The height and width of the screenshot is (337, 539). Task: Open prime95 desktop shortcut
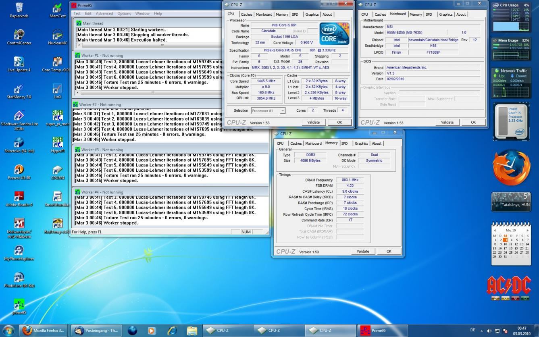click(x=19, y=306)
